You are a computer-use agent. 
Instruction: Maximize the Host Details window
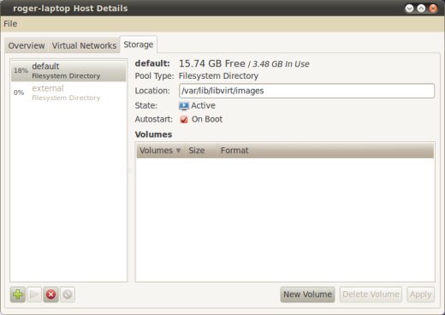click(x=421, y=9)
